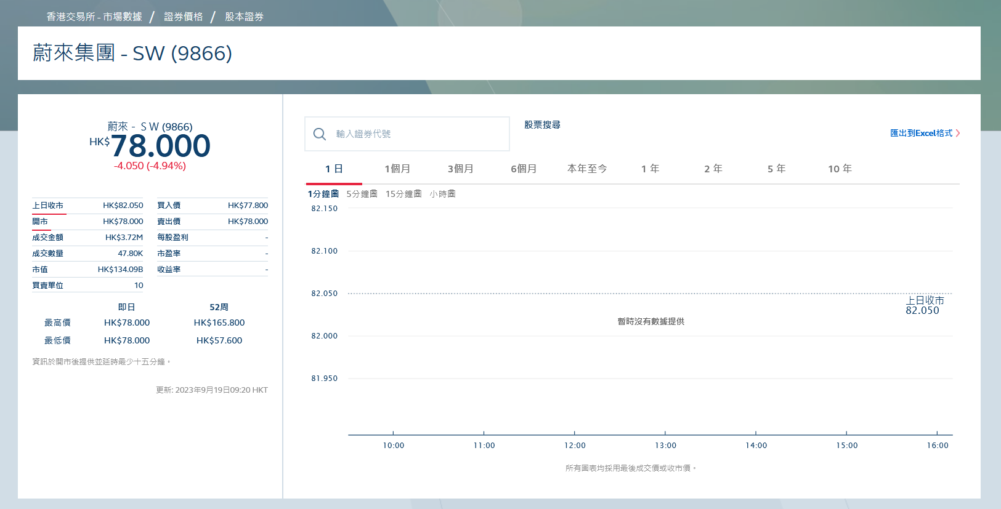Viewport: 1001px width, 509px height.
Task: Click the 市盈率 label
Action: 169,254
